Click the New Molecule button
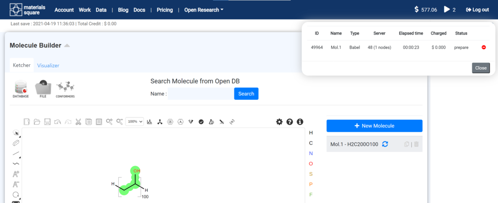The height and width of the screenshot is (203, 498). tap(374, 126)
